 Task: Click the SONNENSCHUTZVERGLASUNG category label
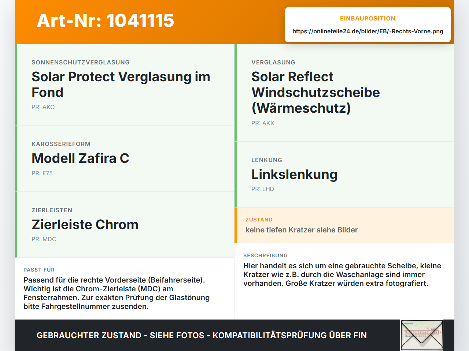coord(81,62)
